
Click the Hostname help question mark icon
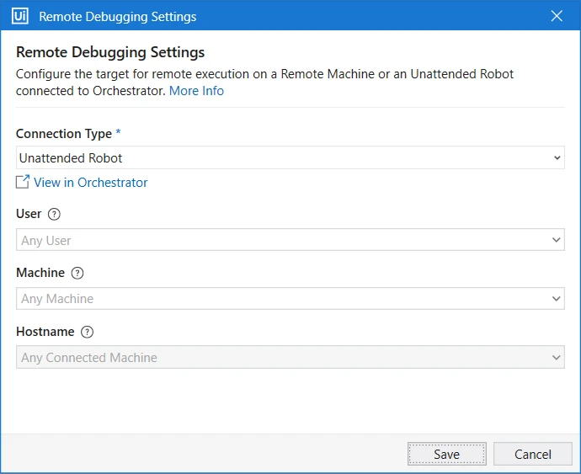point(87,332)
